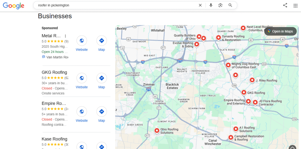Expand the sponsored ad options three-dot menu

(65, 36)
